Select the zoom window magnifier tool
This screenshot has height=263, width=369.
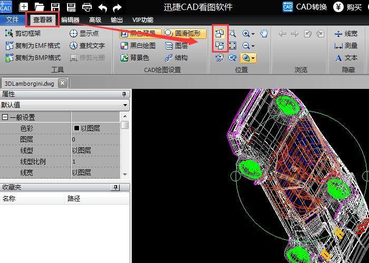point(232,33)
